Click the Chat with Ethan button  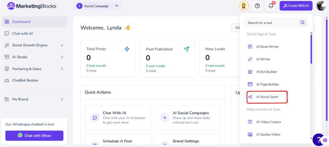(35, 135)
